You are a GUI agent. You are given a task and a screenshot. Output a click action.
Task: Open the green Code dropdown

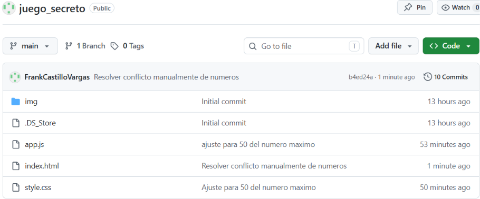point(451,46)
